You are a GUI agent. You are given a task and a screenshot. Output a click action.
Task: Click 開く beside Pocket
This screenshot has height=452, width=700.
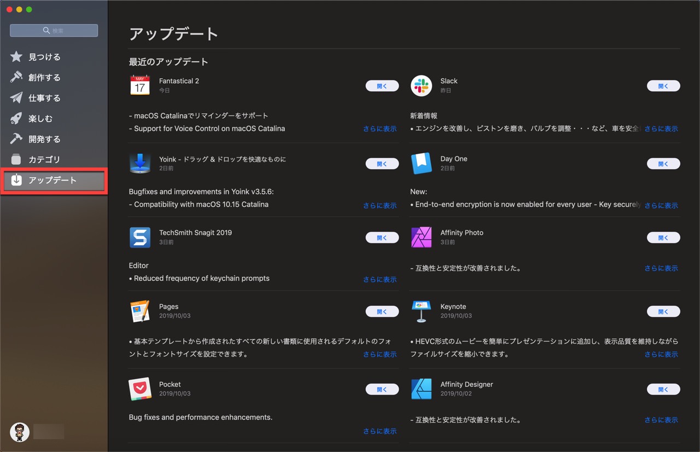tap(382, 389)
